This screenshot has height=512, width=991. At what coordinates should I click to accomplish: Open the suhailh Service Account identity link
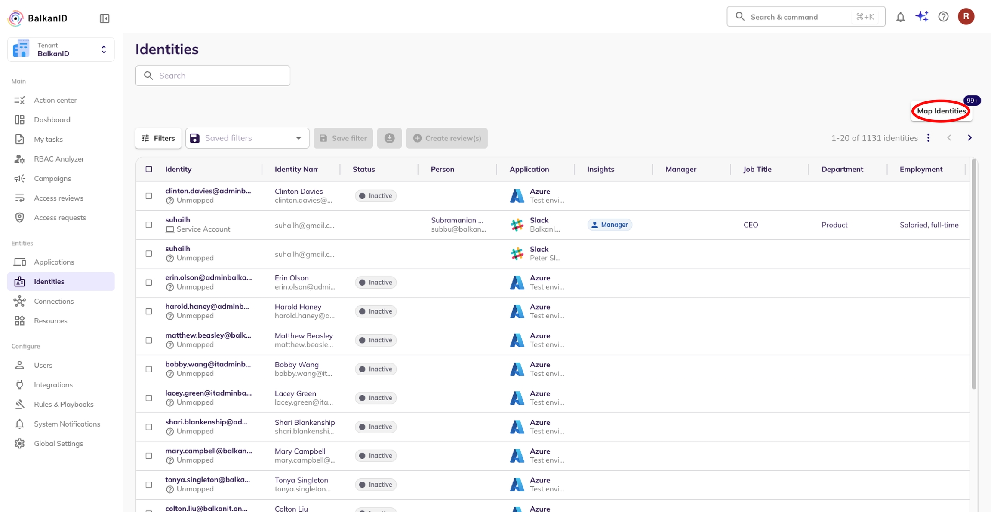point(178,220)
